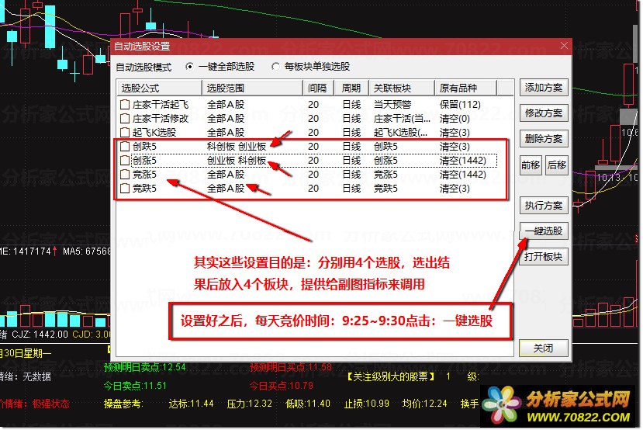
Task: Start 一键选股 one-click selection
Action: click(544, 231)
